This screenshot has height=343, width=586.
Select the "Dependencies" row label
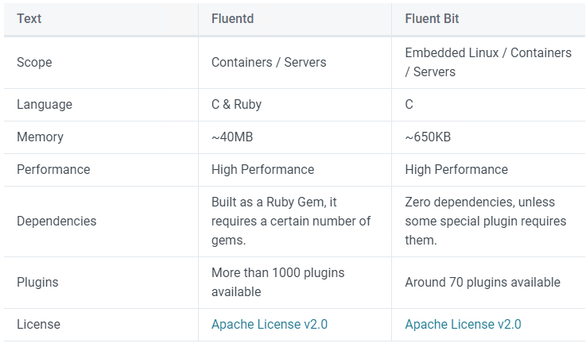56,221
